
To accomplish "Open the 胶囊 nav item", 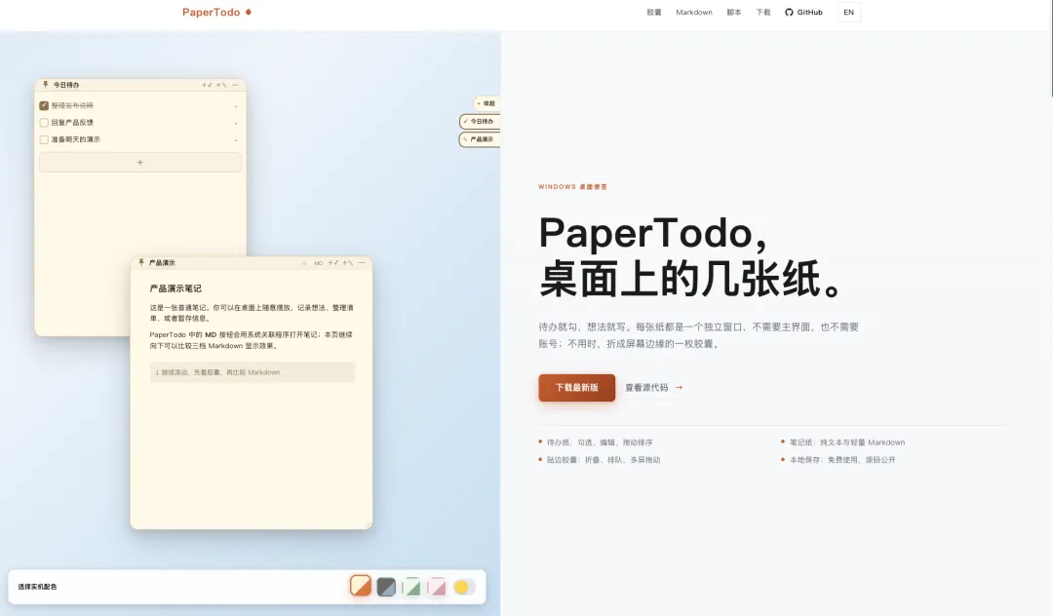I will (x=654, y=12).
